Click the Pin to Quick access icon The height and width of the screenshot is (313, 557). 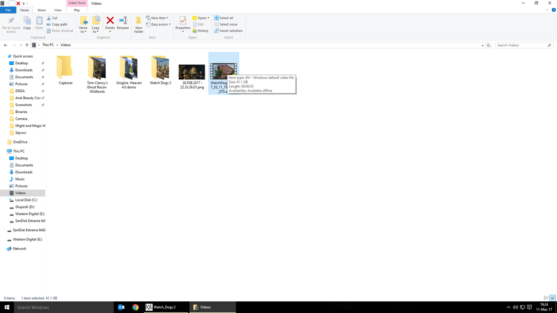click(10, 24)
